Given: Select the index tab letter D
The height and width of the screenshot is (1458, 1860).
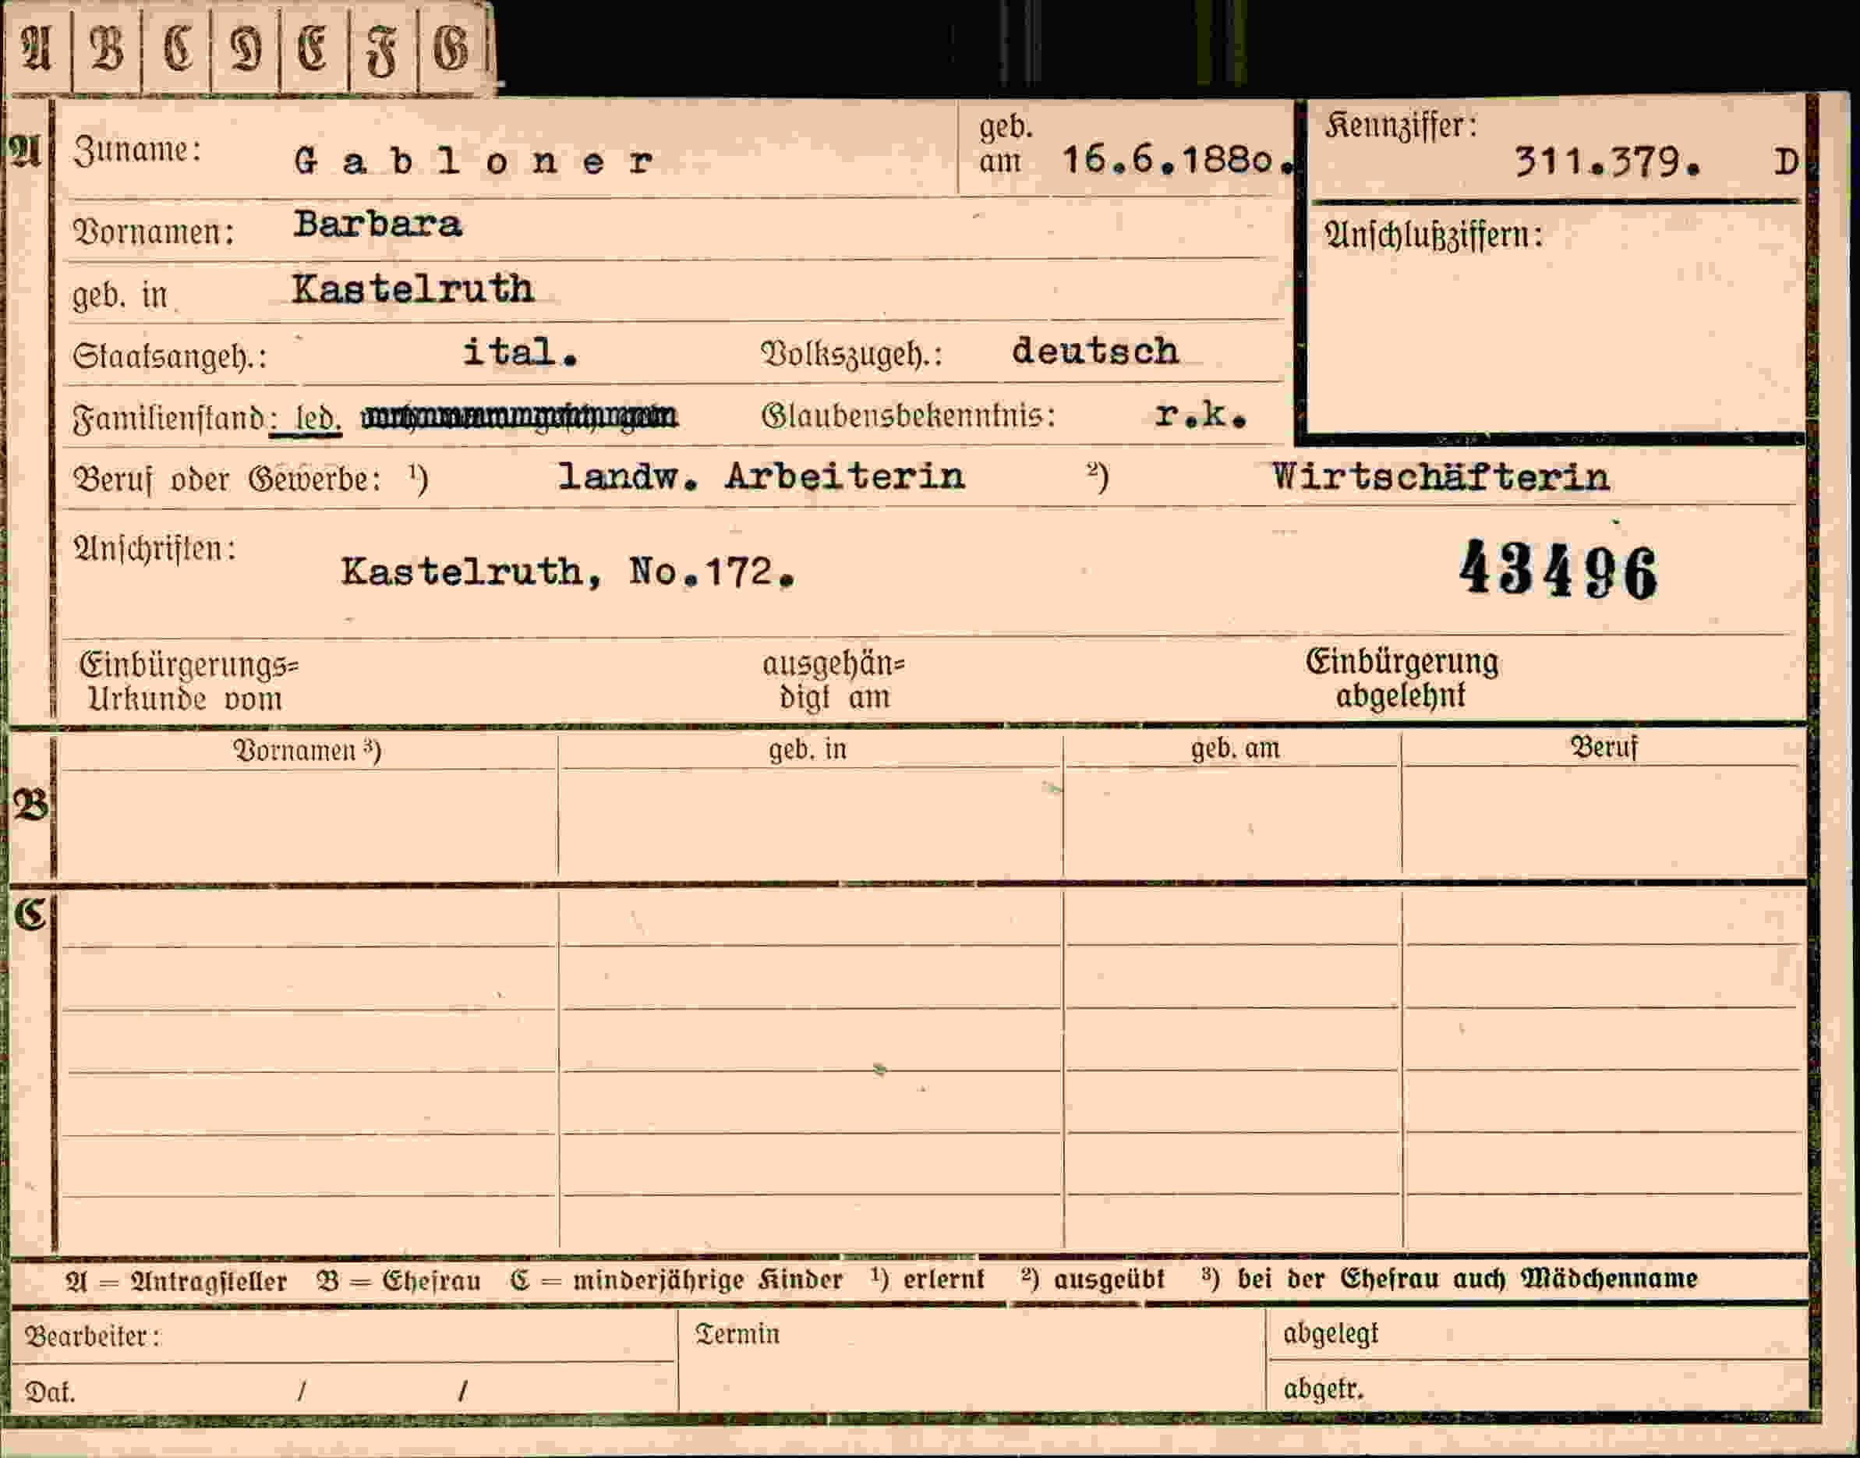Looking at the screenshot, I should [x=246, y=47].
